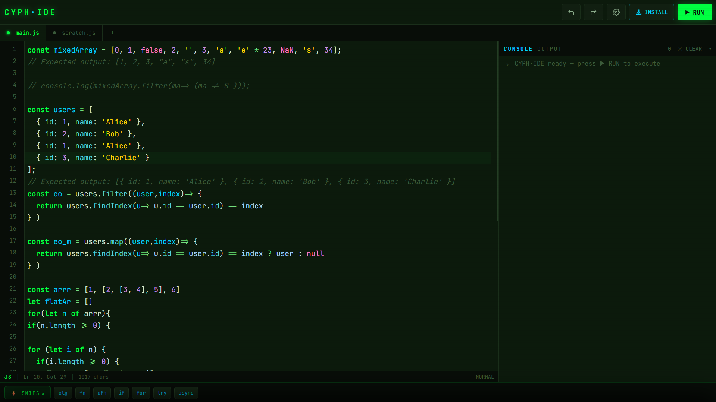Click the redo arrow icon
The image size is (716, 402).
click(x=593, y=12)
